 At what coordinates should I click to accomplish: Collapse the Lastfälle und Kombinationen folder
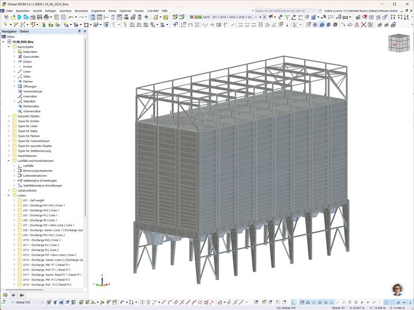click(x=9, y=161)
